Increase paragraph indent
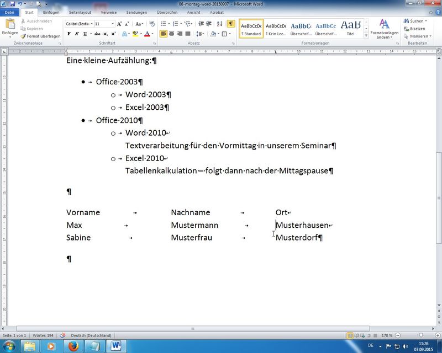This screenshot has width=442, height=353. [x=209, y=24]
